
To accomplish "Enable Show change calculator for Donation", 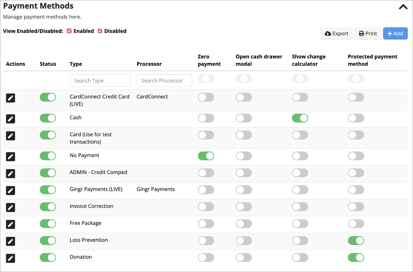I will [300, 258].
